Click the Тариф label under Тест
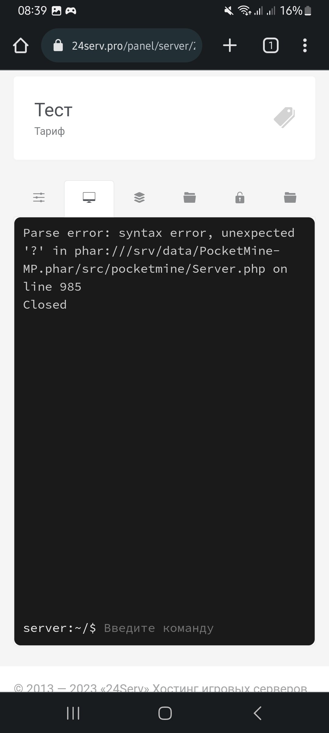 tap(49, 131)
